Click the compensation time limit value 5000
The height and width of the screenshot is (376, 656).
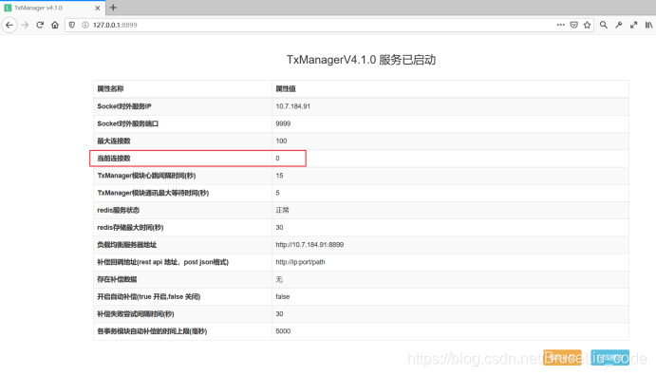tap(283, 331)
